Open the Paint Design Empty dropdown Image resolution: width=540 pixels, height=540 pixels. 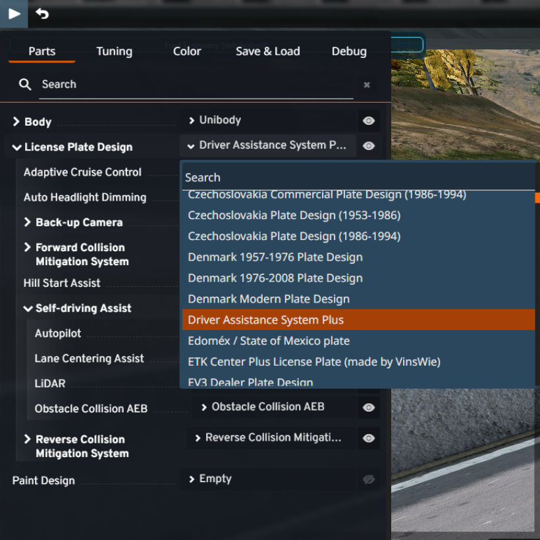(x=267, y=479)
